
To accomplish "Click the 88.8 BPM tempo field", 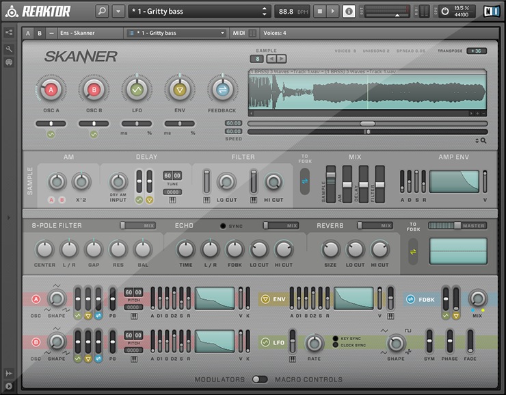I will (293, 12).
